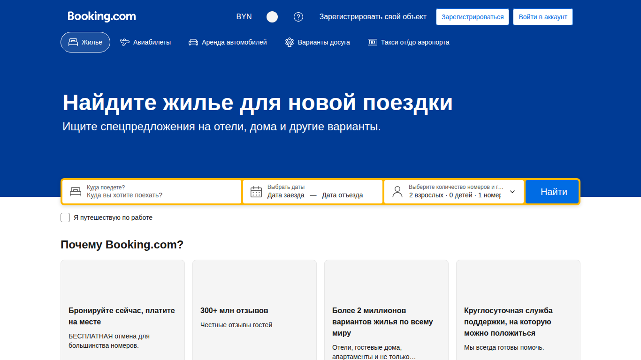Click 'Куда вы хотите поехать?' input field
The width and height of the screenshot is (641, 360).
[152, 192]
